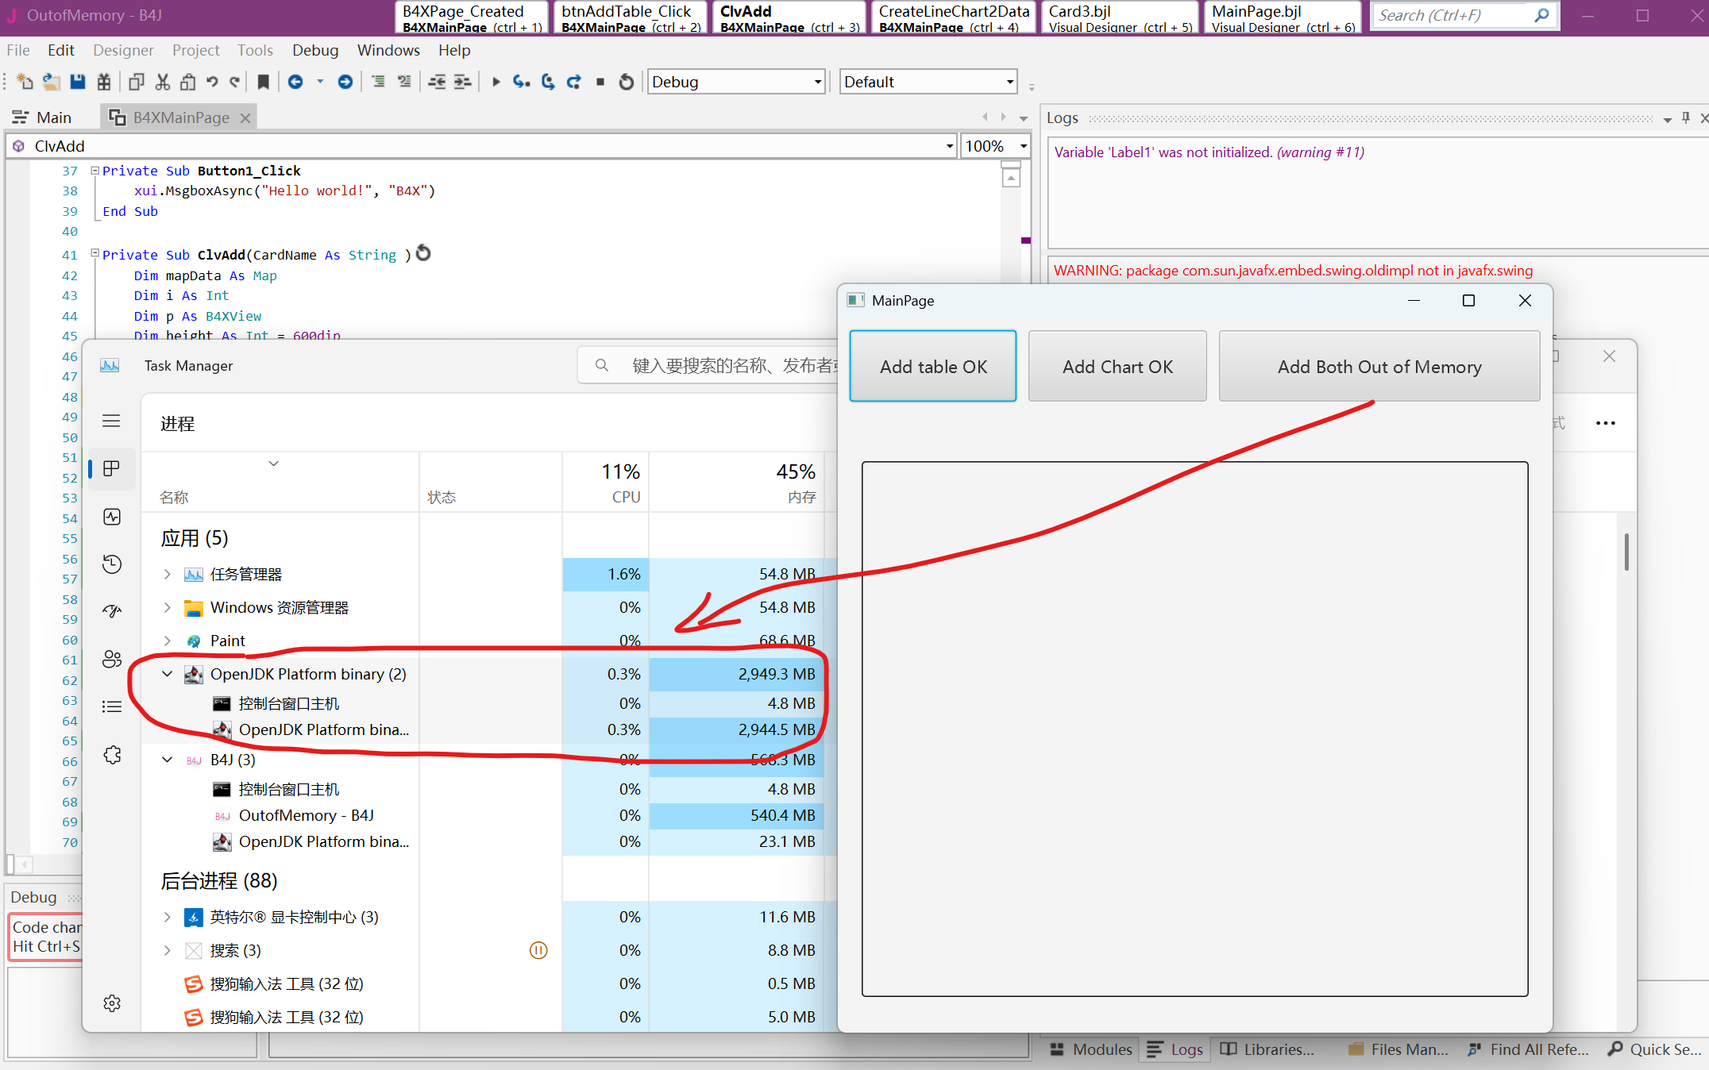Open Task Manager settings gear icon
The image size is (1709, 1070).
click(112, 1003)
